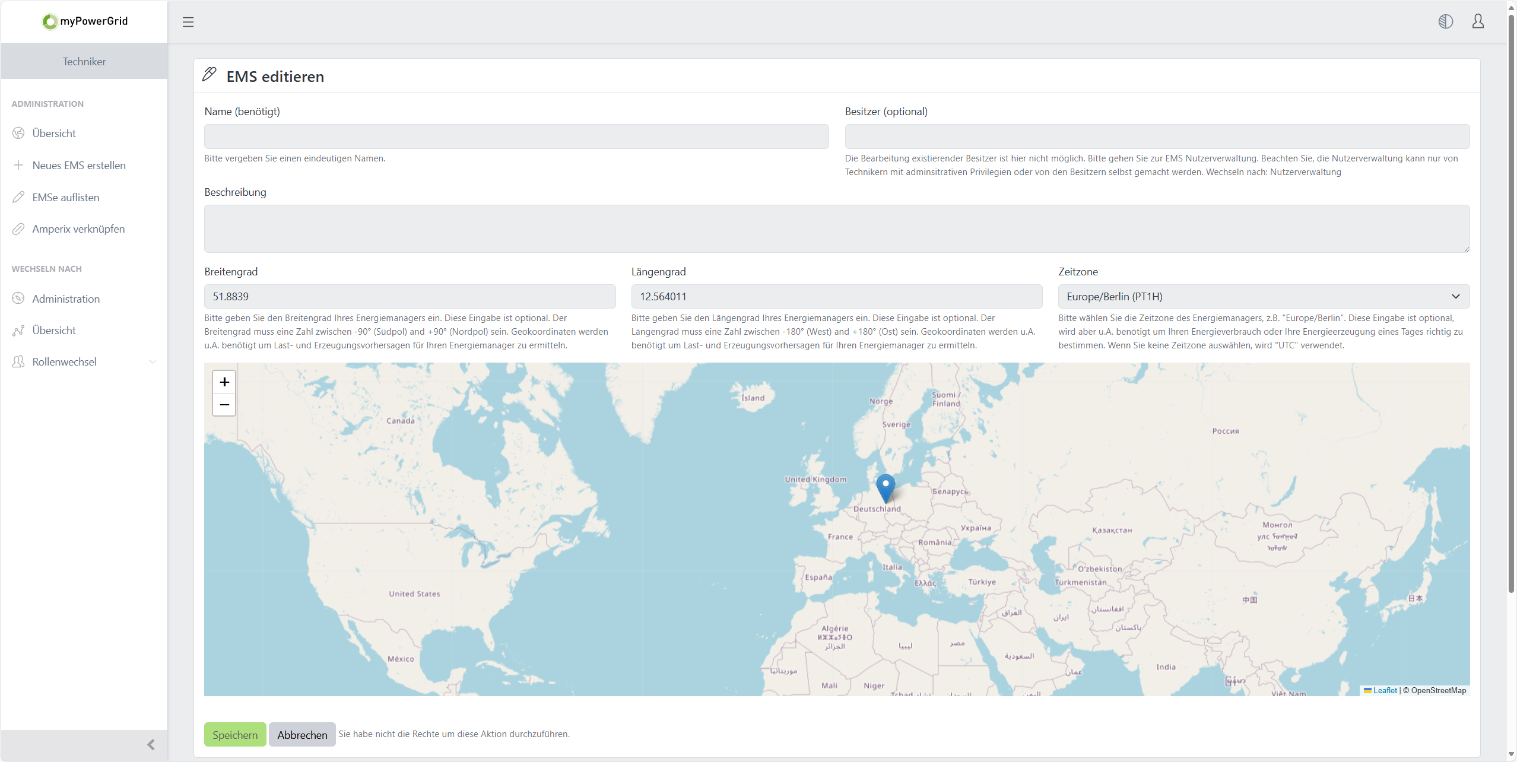This screenshot has width=1517, height=762.
Task: Click into the Breitengrad field
Action: click(410, 297)
